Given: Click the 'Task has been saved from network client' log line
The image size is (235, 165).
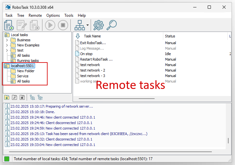Looking at the screenshot, I should [79, 134].
